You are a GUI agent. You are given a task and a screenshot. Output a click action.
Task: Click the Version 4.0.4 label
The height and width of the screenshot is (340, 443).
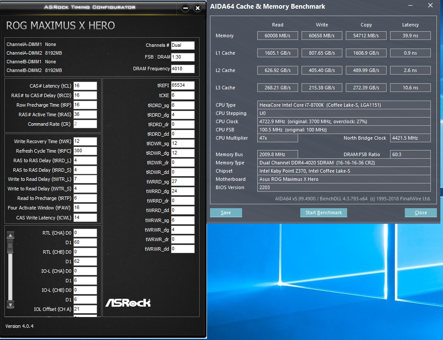coord(20,326)
